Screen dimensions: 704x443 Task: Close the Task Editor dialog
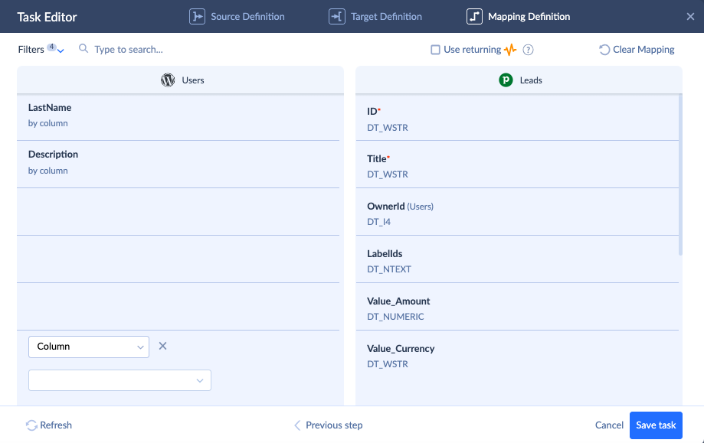(690, 17)
